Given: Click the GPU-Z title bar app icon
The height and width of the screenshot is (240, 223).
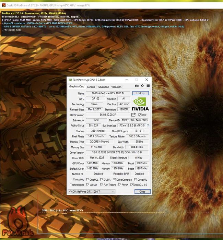Looking at the screenshot, I should (x=70, y=80).
